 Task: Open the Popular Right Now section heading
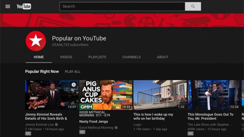click(42, 71)
